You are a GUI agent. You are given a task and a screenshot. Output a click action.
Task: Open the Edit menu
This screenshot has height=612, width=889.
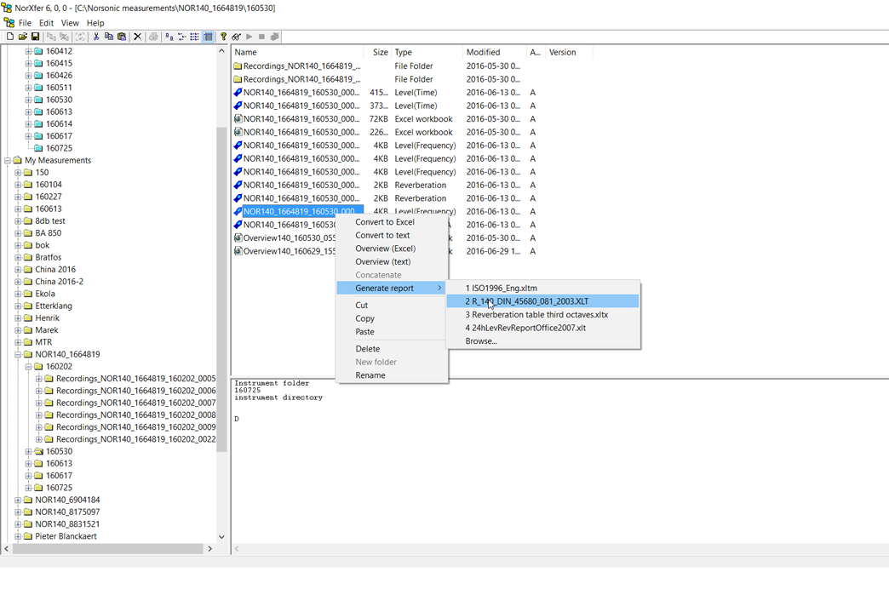tap(47, 23)
